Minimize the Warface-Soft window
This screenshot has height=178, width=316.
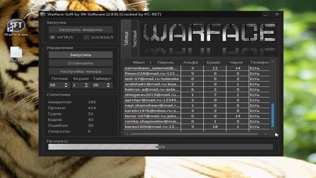point(266,14)
